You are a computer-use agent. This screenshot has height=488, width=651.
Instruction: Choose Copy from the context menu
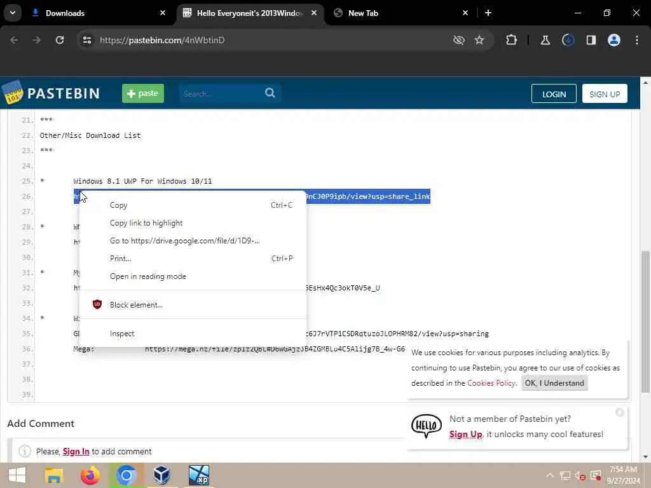click(193, 205)
